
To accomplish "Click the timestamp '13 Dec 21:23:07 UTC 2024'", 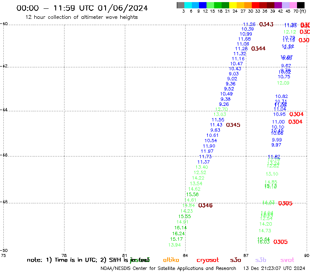I will point(274,269).
